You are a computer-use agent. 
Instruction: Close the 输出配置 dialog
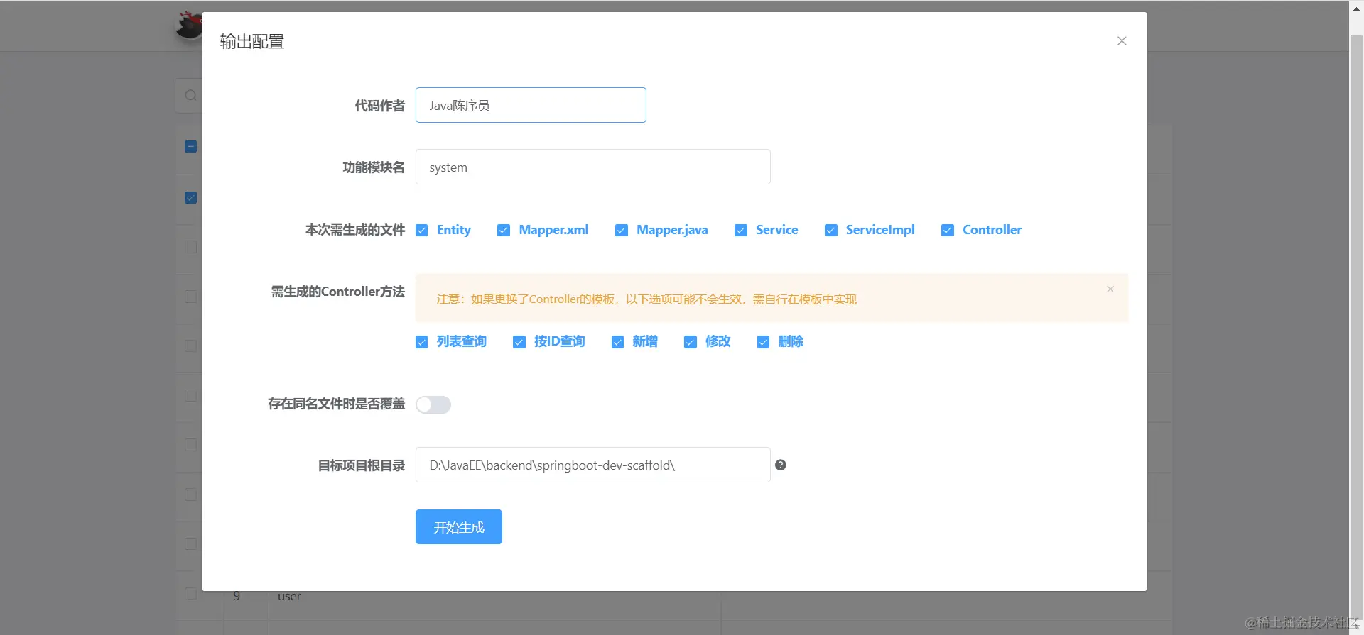point(1122,41)
